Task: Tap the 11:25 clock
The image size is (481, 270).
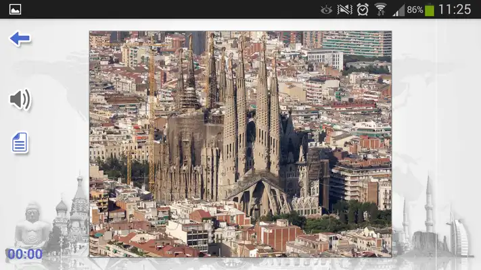Action: [x=455, y=9]
